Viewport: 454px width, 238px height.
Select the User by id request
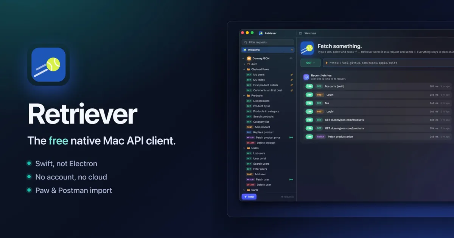pos(267,159)
